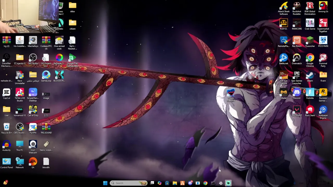Open the MechaKeys desktop shortcut
Viewport: 333px width, 187px height.
(x=33, y=42)
